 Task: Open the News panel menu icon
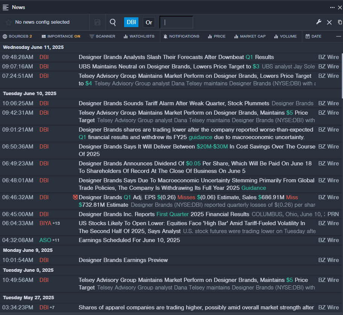click(6, 8)
